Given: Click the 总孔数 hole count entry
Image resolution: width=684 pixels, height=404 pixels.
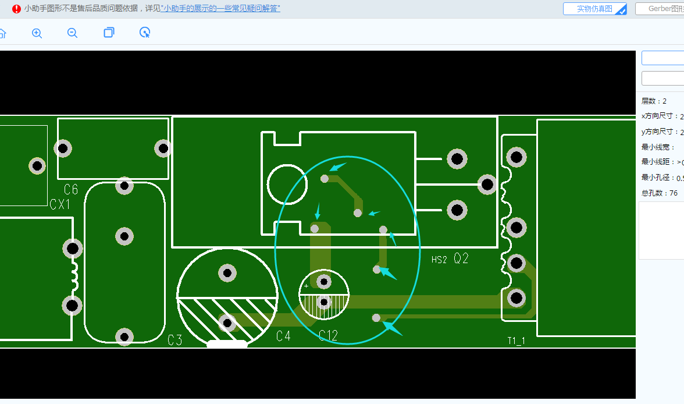Looking at the screenshot, I should click(659, 193).
